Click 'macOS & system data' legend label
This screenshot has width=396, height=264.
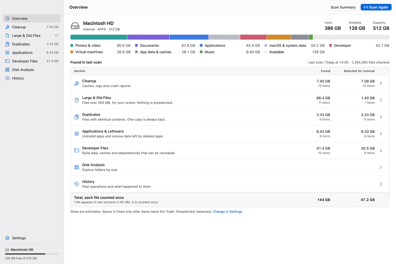tap(288, 45)
